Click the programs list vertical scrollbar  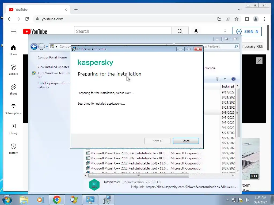pyautogui.click(x=238, y=113)
